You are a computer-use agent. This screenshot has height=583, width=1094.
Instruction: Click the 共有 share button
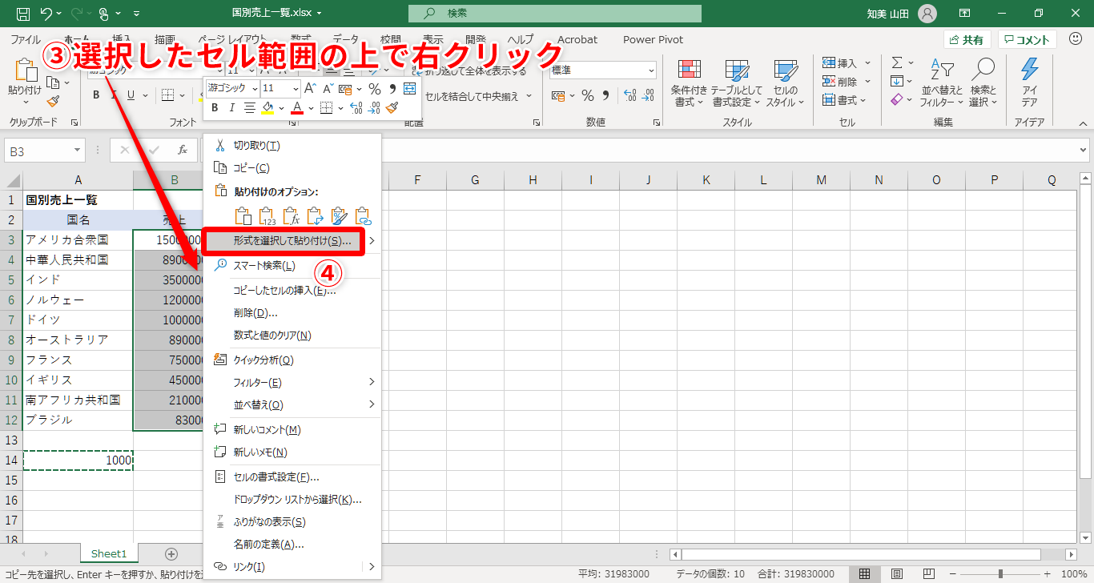[x=967, y=40]
